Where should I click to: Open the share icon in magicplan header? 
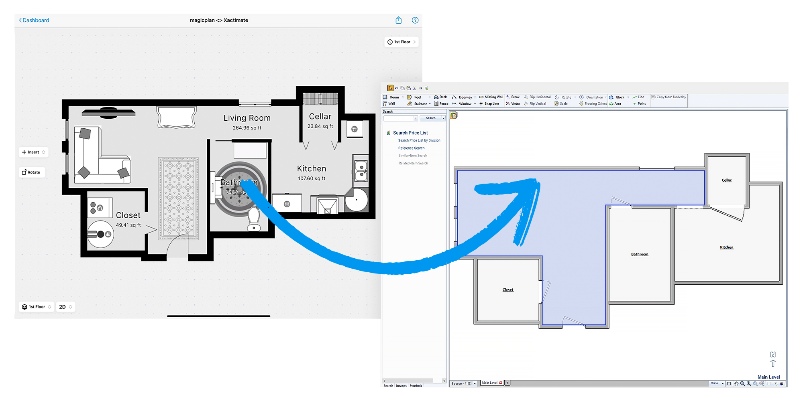399,20
